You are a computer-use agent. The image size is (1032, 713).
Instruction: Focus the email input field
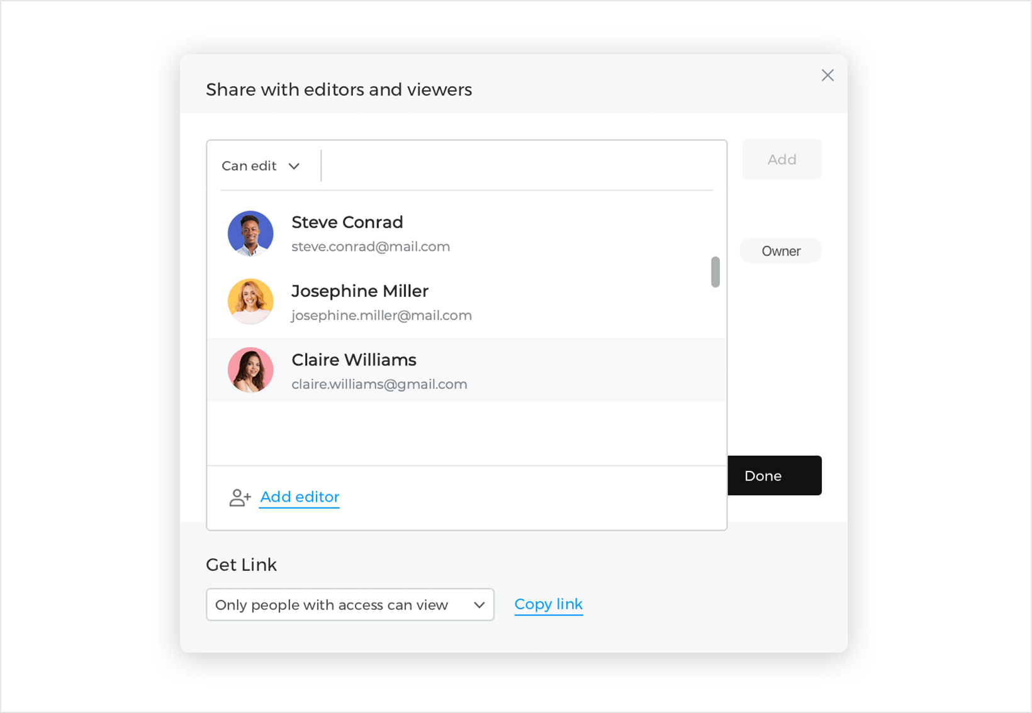tap(516, 166)
